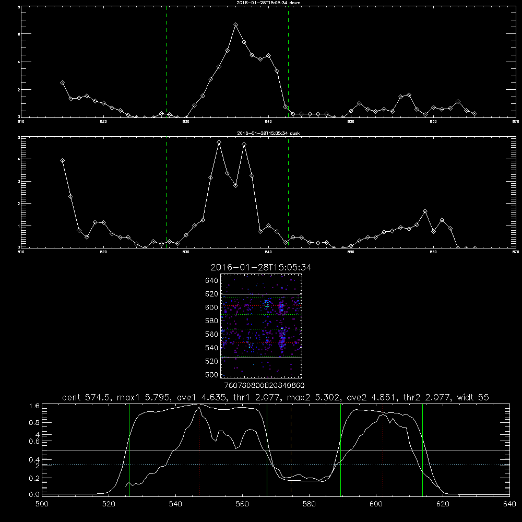Click the 580 label on the image y-axis

pyautogui.click(x=212, y=321)
